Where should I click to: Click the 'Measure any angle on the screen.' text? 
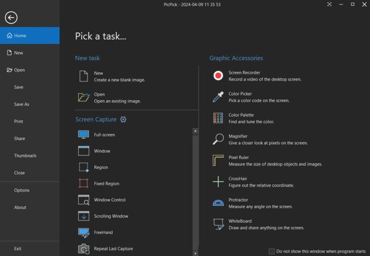click(260, 207)
